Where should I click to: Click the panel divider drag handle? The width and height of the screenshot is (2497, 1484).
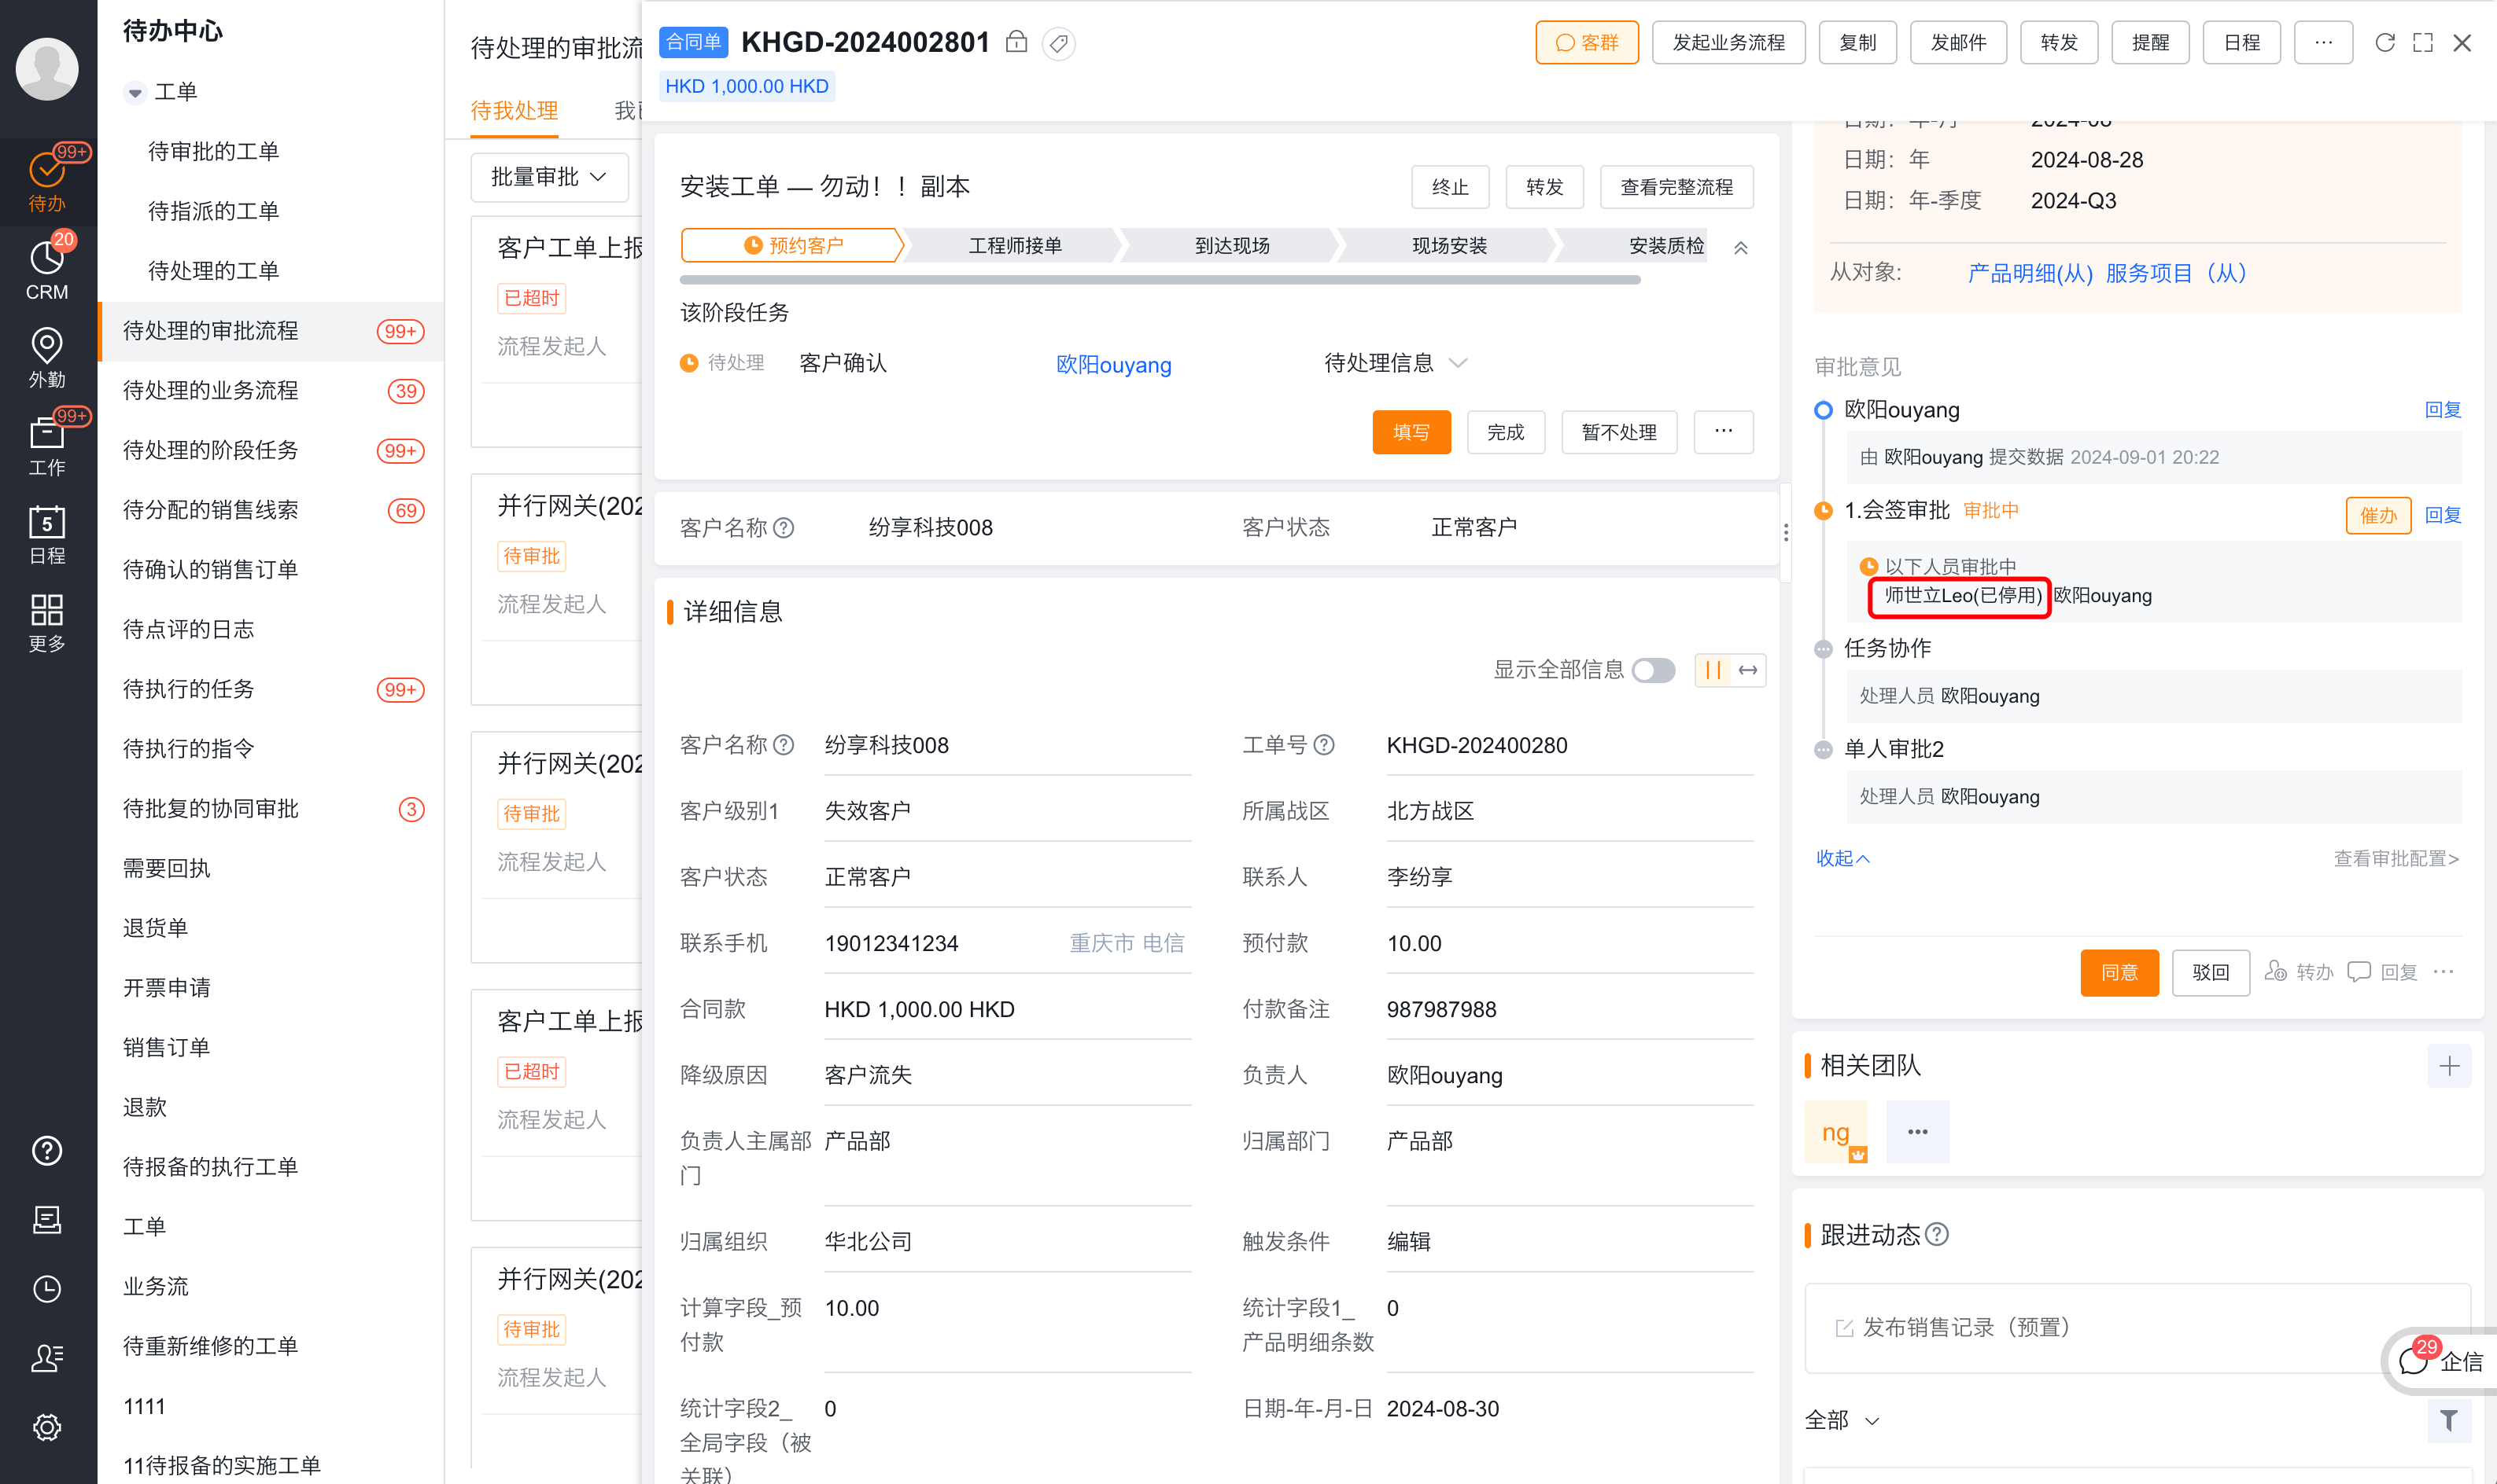[x=1786, y=532]
